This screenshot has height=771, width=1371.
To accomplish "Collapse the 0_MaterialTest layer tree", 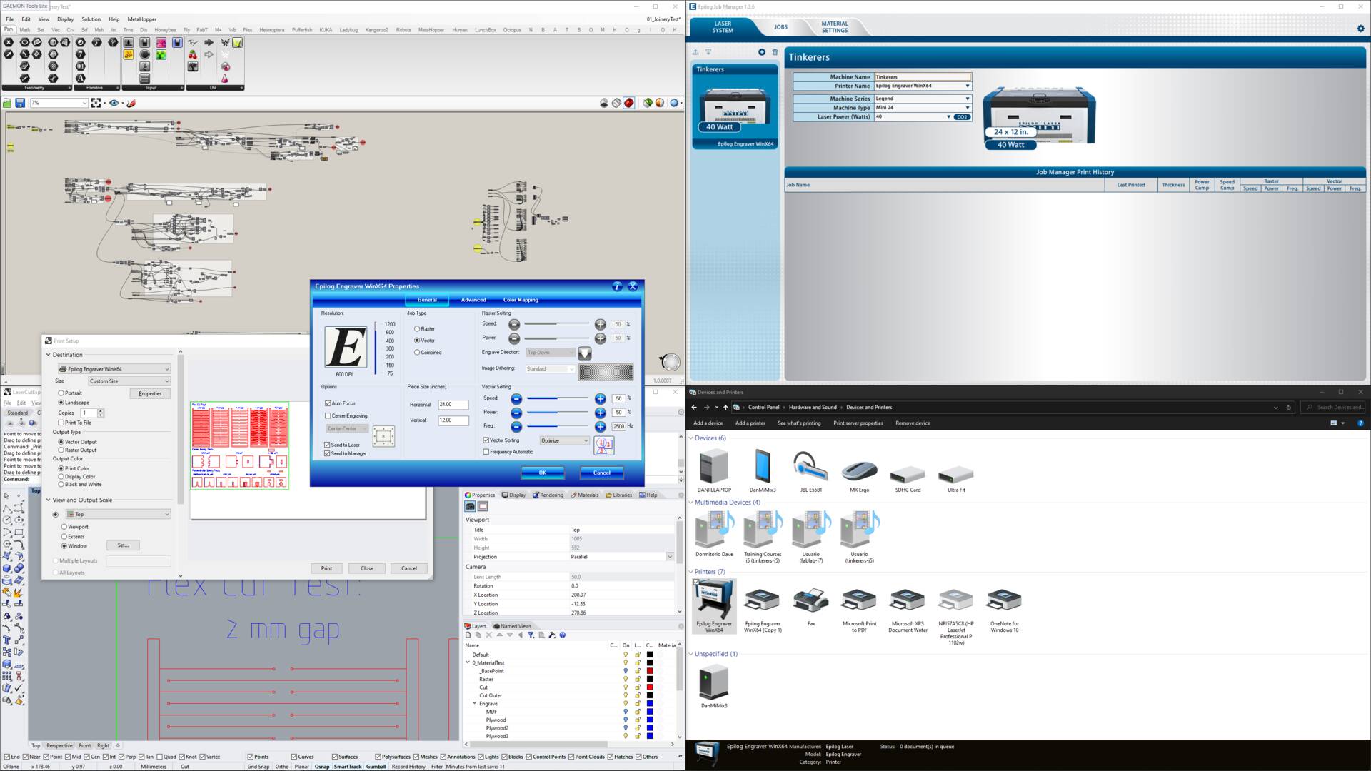I will click(468, 662).
